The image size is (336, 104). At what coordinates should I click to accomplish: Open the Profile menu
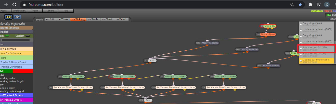tap(35, 11)
